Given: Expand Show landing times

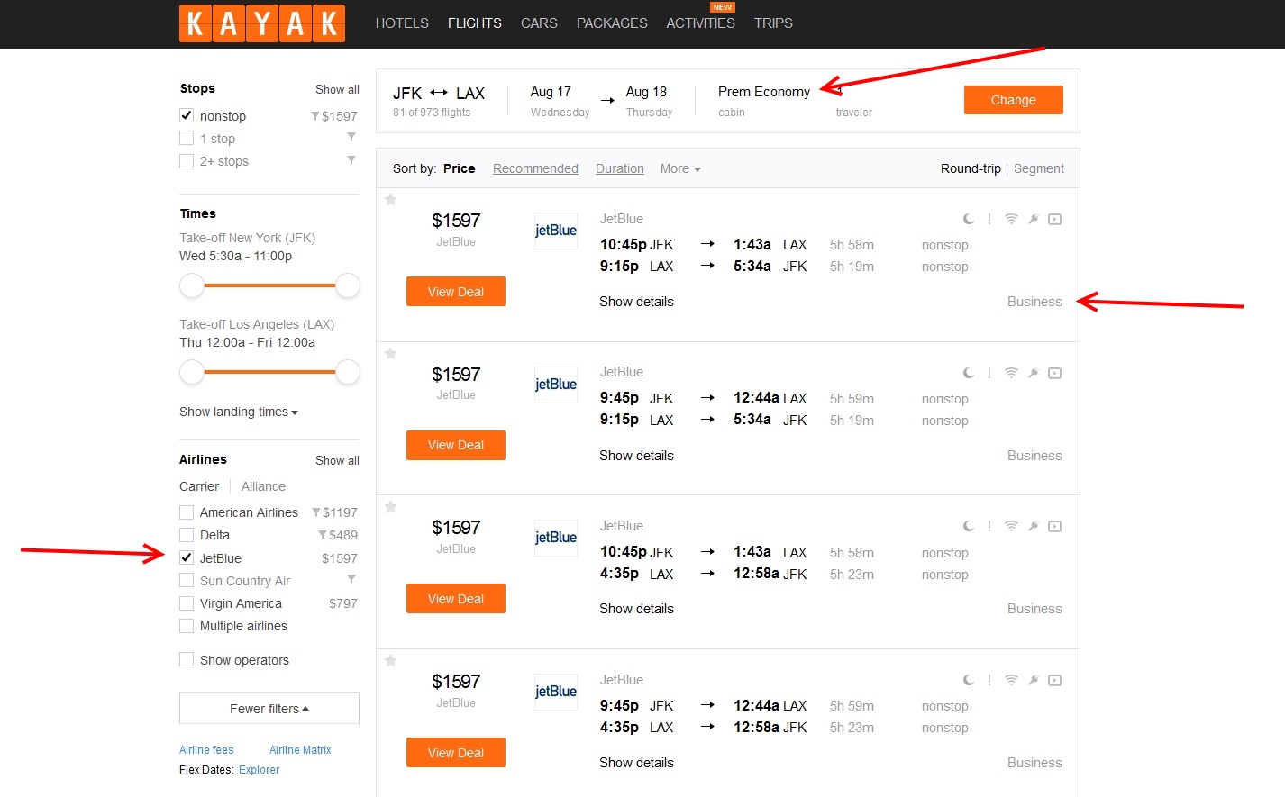Looking at the screenshot, I should pos(239,412).
